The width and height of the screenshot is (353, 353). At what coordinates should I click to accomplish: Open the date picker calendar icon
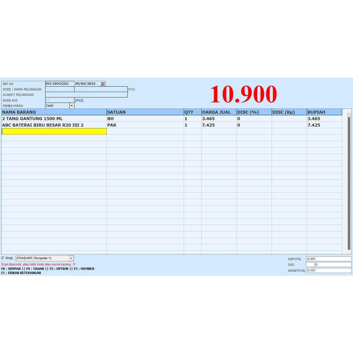102,84
